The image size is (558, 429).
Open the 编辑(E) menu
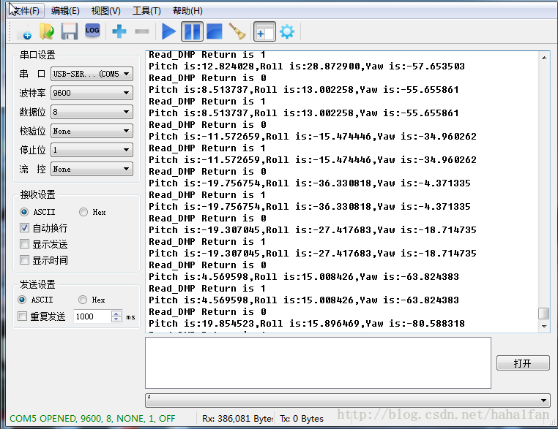tap(65, 11)
